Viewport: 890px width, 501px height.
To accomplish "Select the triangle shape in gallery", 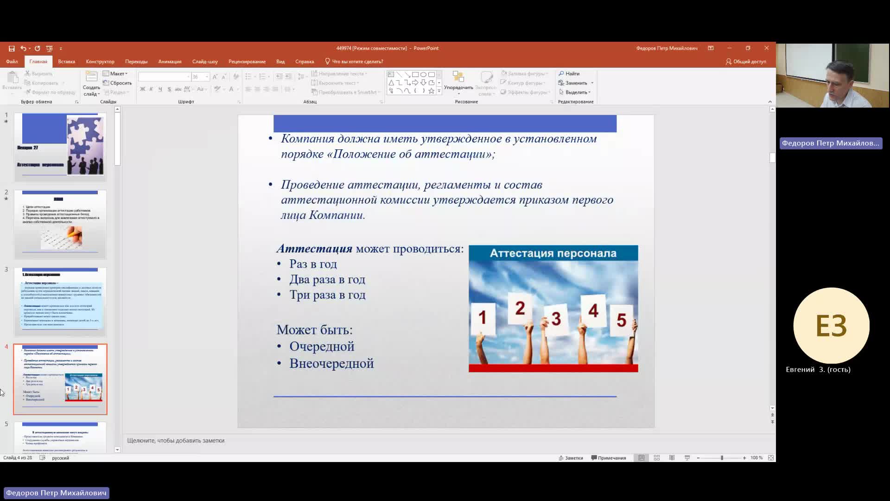I will pyautogui.click(x=391, y=83).
